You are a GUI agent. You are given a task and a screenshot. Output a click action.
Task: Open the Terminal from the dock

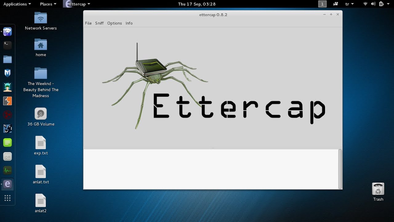point(7,45)
